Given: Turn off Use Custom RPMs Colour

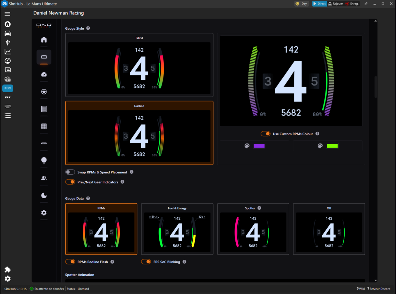Looking at the screenshot, I should (x=265, y=134).
